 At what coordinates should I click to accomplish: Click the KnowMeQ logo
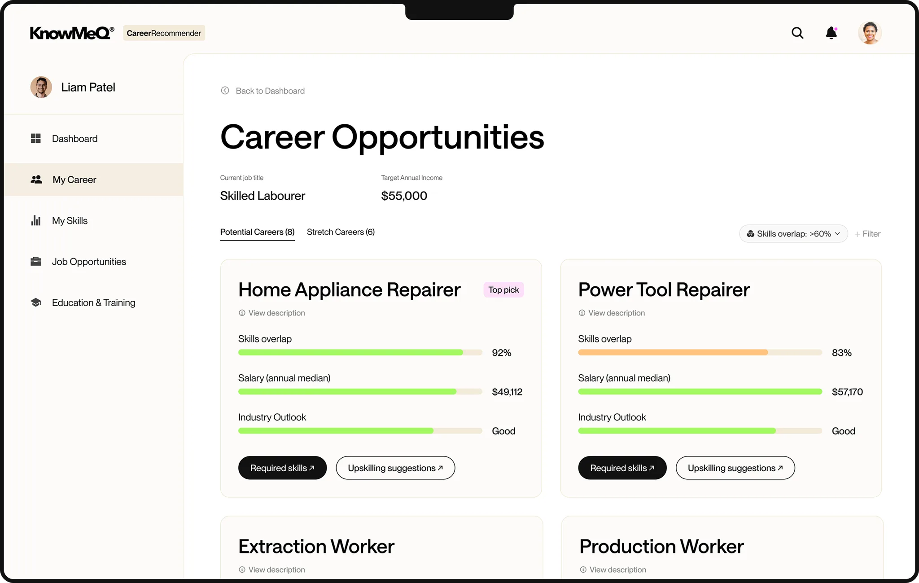[72, 33]
